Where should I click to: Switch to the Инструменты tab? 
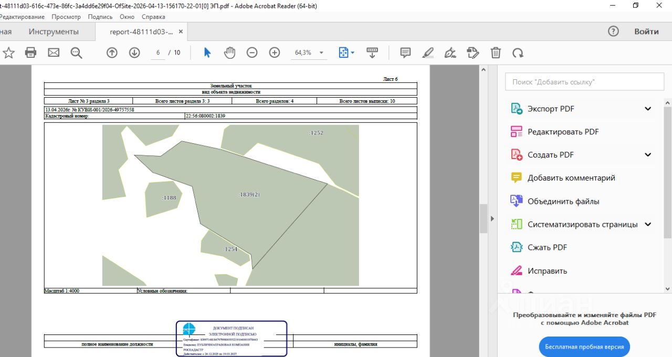click(54, 31)
